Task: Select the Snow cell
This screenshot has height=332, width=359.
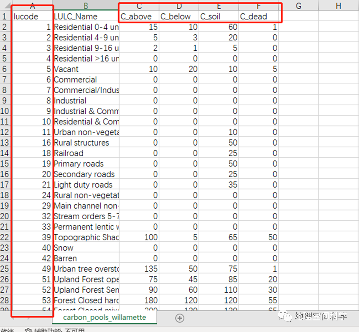Action: click(x=86, y=248)
